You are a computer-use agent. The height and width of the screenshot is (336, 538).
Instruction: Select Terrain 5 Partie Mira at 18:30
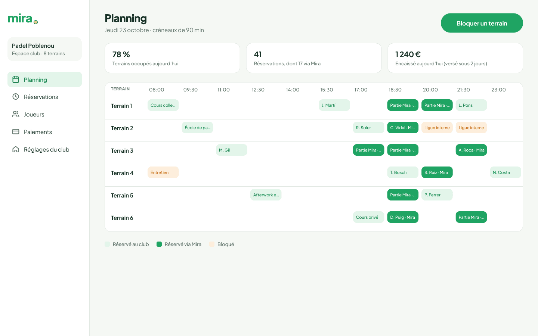403,195
